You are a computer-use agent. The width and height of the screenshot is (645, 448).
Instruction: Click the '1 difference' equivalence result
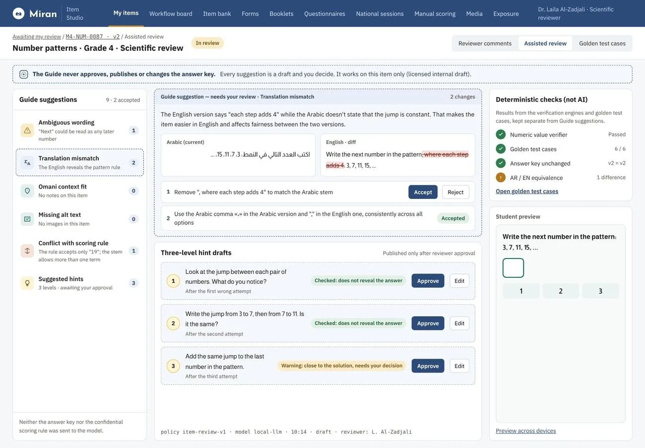(x=611, y=178)
